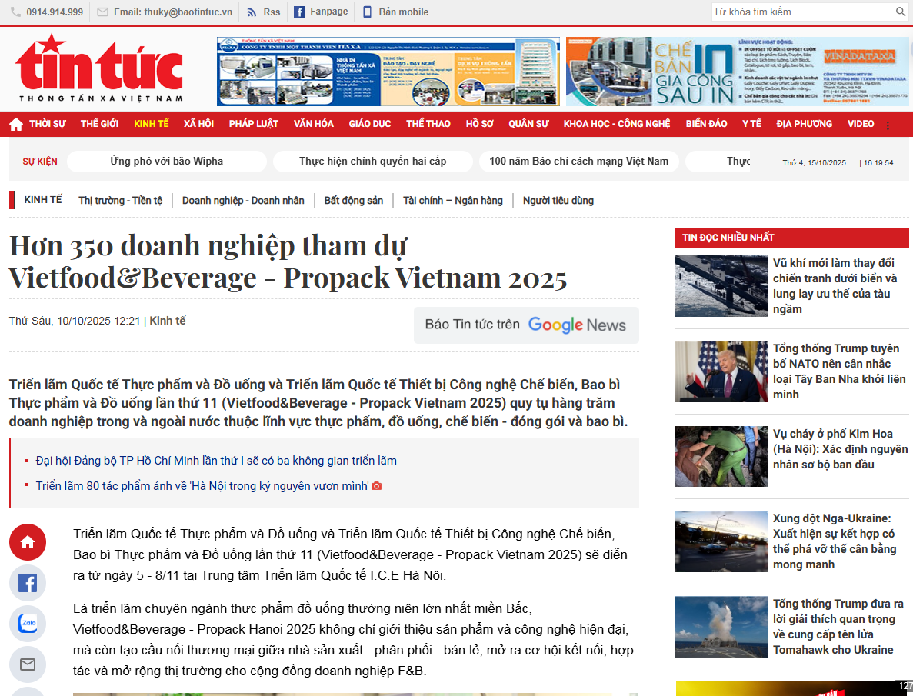Click the home icon in red navigation bar
Image resolution: width=913 pixels, height=696 pixels.
[16, 124]
